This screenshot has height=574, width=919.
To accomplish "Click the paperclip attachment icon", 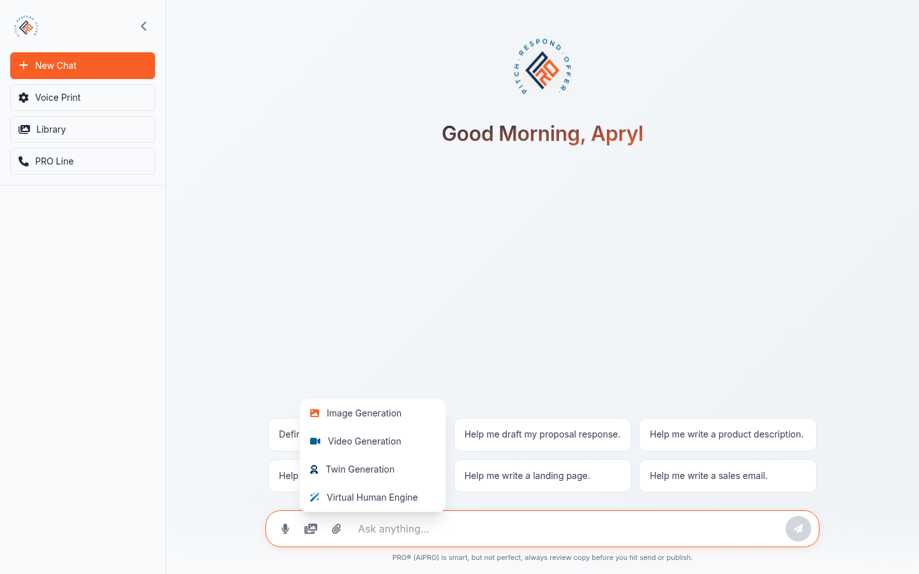I will [336, 529].
